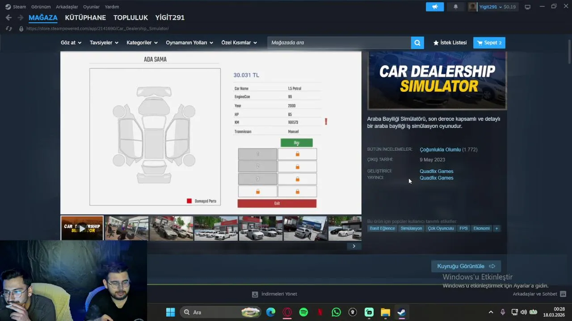Expand the Özel Kısımlar dropdown
The image size is (572, 321).
click(x=239, y=43)
